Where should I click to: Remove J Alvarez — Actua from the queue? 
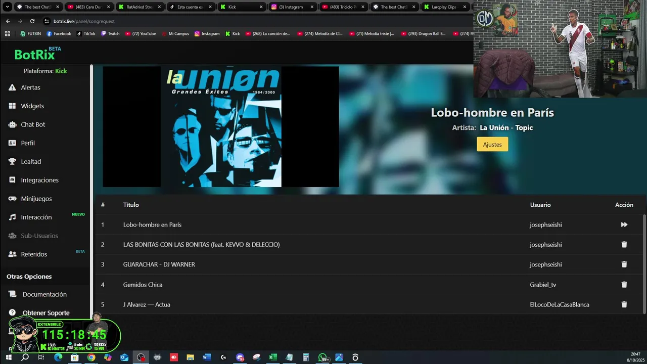(624, 304)
